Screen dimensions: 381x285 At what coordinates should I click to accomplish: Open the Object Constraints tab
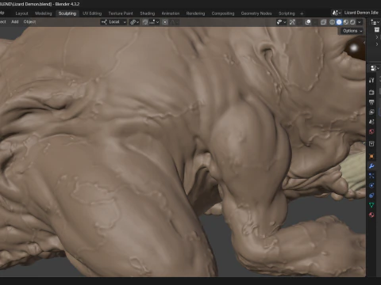[371, 196]
